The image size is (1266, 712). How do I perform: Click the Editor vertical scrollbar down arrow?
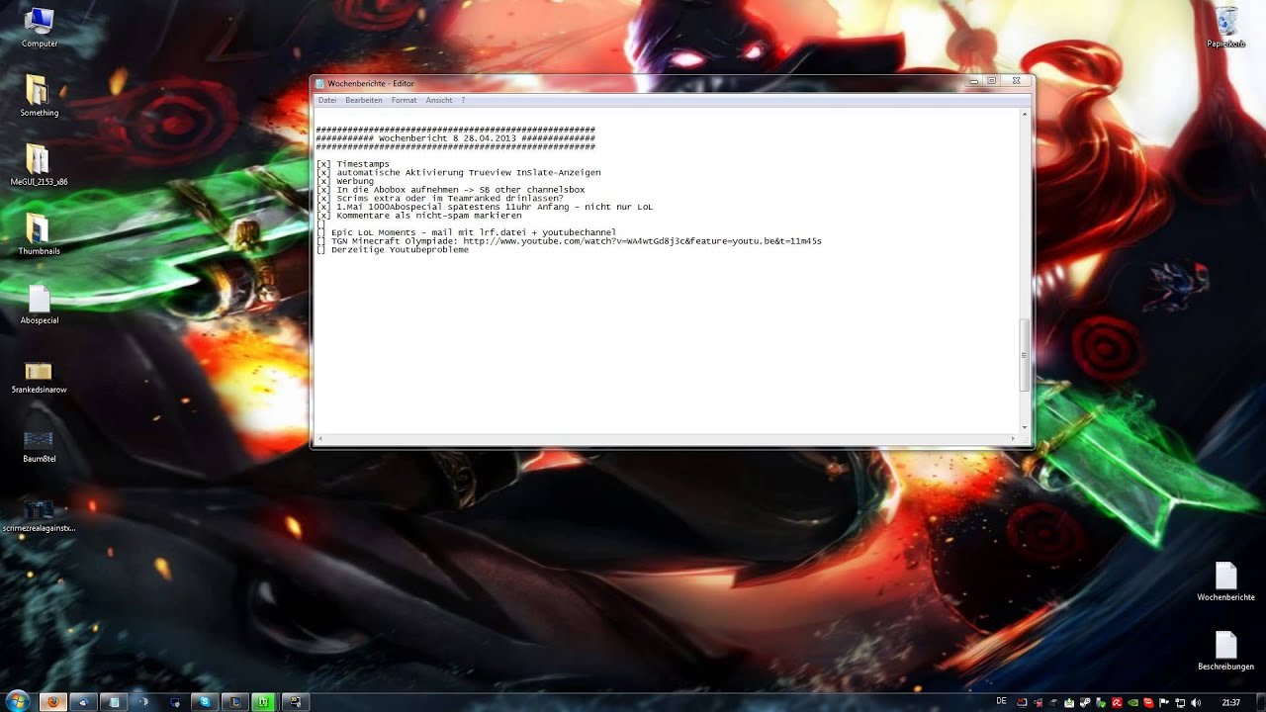click(x=1025, y=427)
